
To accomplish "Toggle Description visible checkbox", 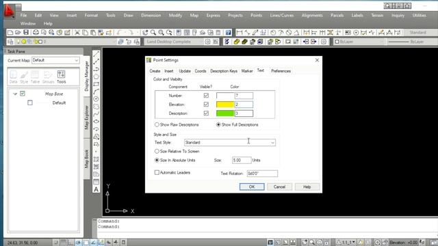I will [206, 113].
